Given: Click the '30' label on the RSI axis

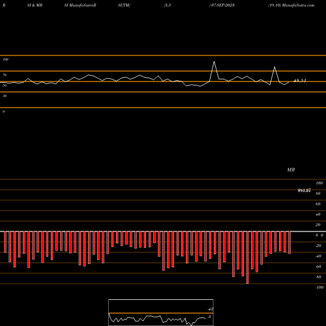Looking at the screenshot, I should (5, 96).
